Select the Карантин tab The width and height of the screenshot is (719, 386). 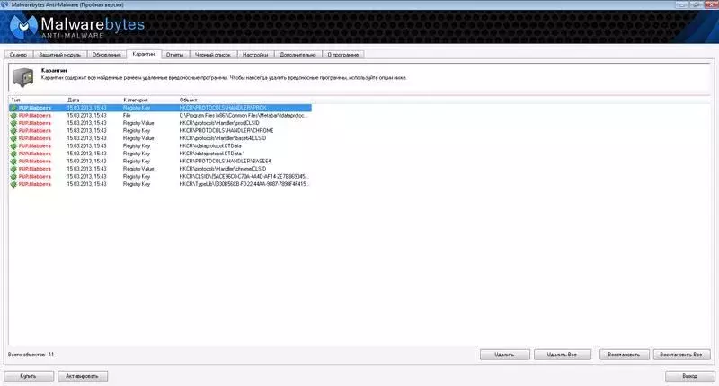click(x=144, y=54)
